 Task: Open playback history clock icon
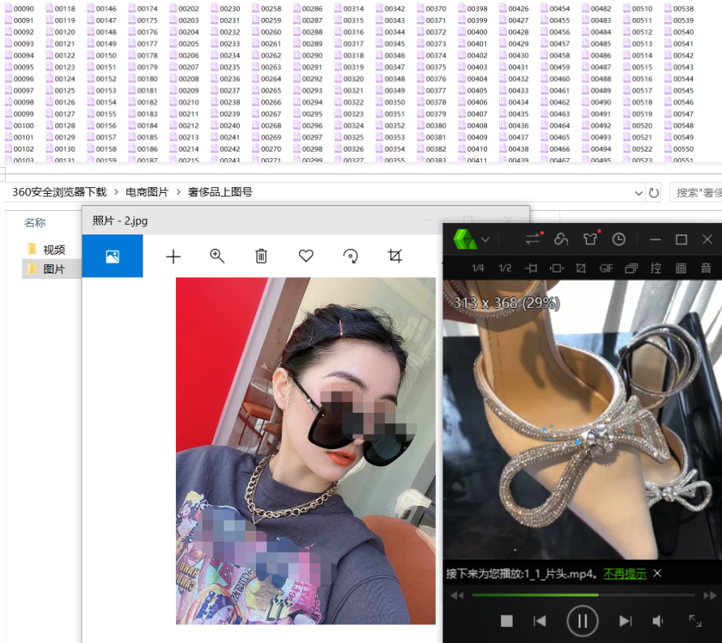(619, 239)
